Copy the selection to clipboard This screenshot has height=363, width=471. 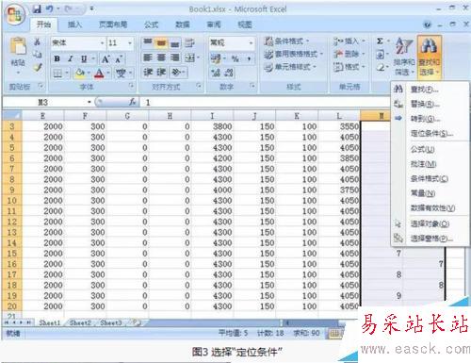click(37, 55)
